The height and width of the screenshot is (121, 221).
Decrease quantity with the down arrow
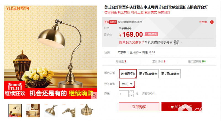point(131,96)
